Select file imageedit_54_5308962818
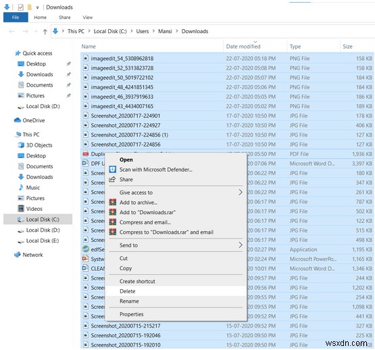This screenshot has height=350, width=375. (227, 58)
